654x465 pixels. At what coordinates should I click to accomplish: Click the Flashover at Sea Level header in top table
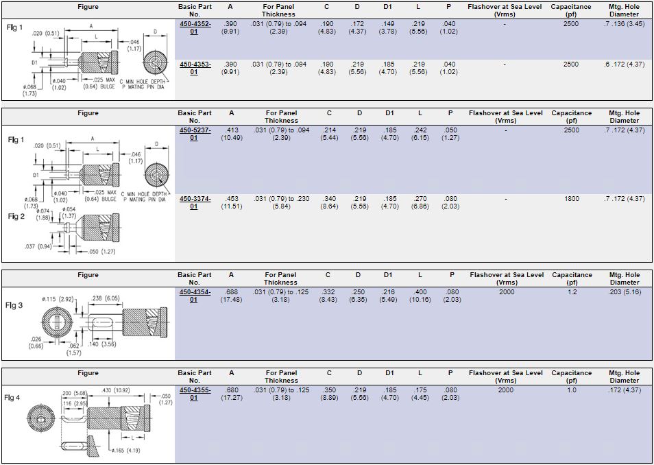point(505,10)
